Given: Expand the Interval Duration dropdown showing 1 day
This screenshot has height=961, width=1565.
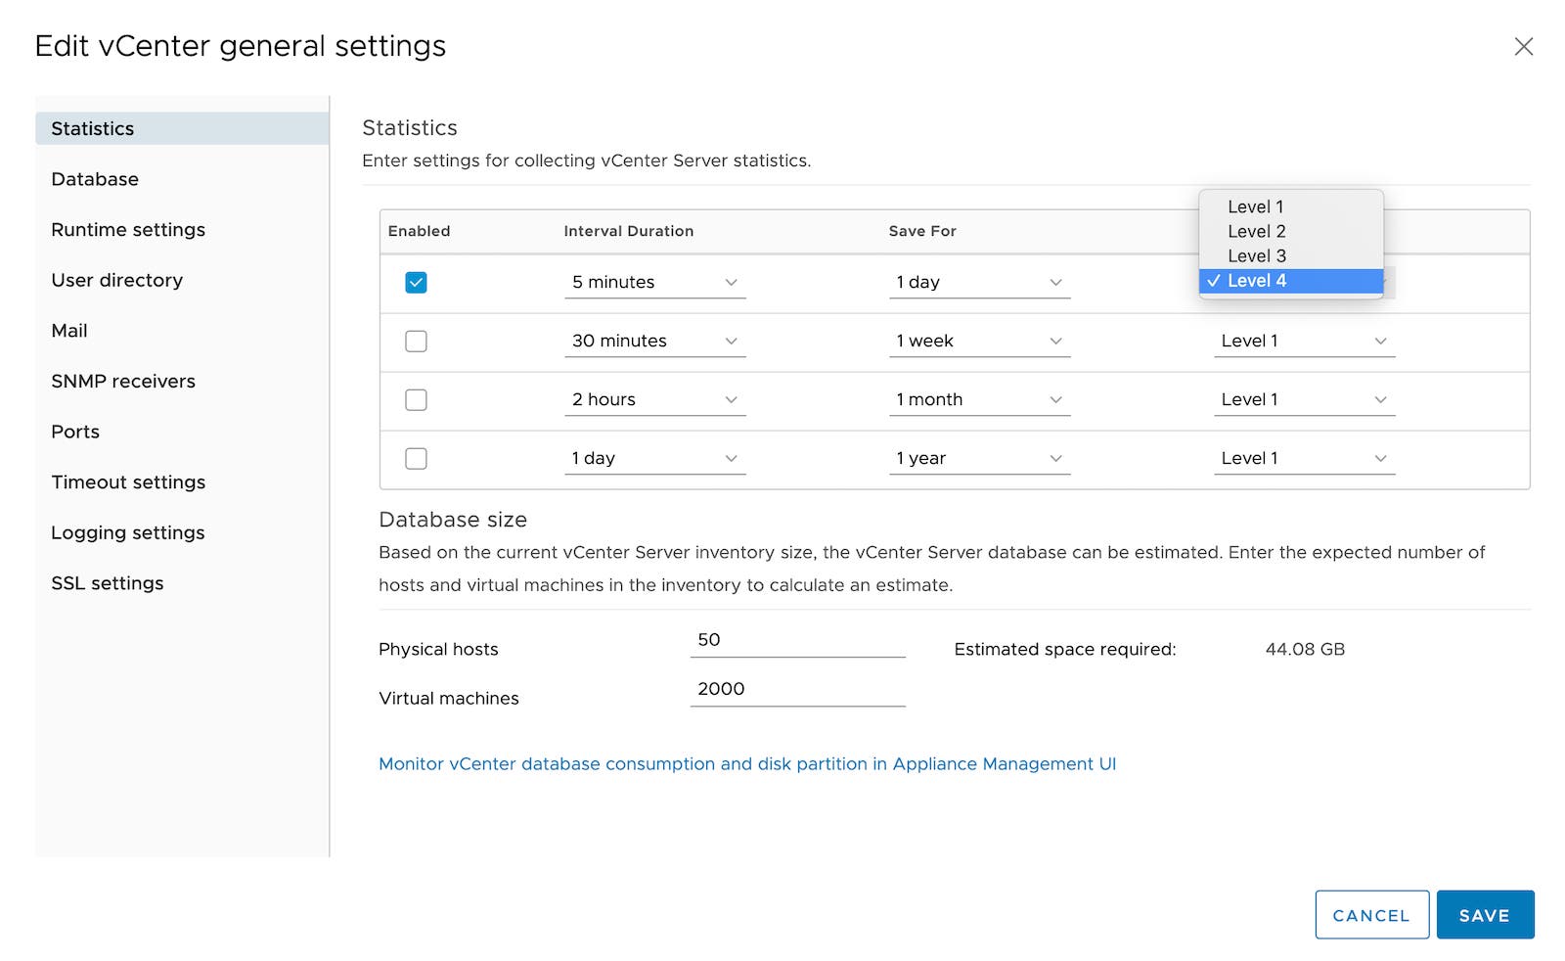Looking at the screenshot, I should (x=655, y=457).
